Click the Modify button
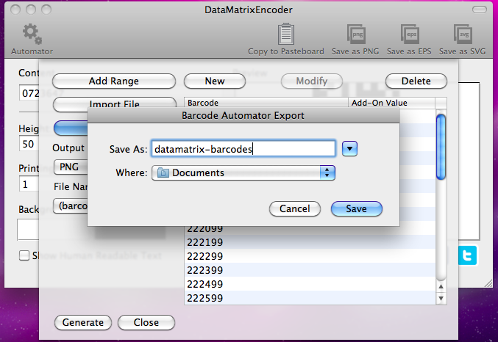This screenshot has width=498, height=342. 312,81
